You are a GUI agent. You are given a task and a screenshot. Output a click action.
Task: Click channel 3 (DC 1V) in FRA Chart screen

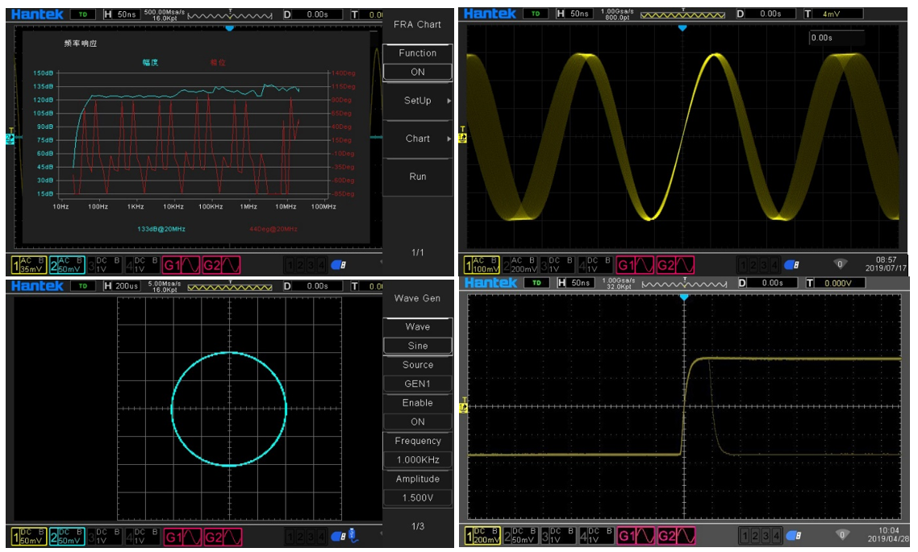coord(104,265)
